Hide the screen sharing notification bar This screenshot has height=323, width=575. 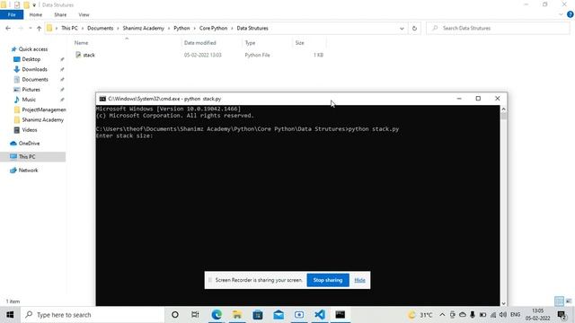click(359, 280)
